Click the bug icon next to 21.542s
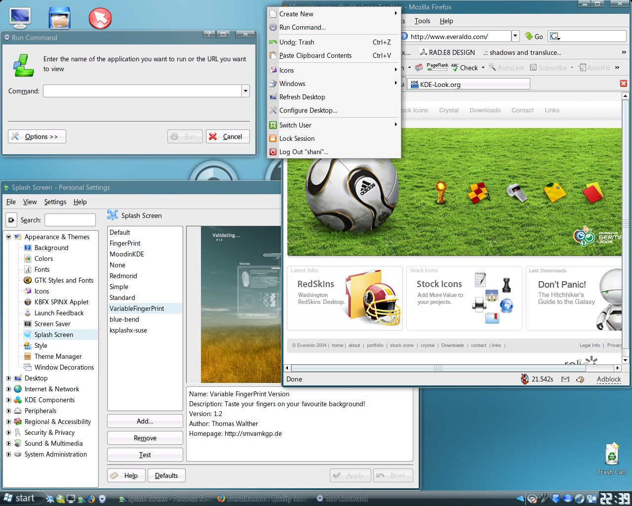This screenshot has height=506, width=632. point(524,379)
